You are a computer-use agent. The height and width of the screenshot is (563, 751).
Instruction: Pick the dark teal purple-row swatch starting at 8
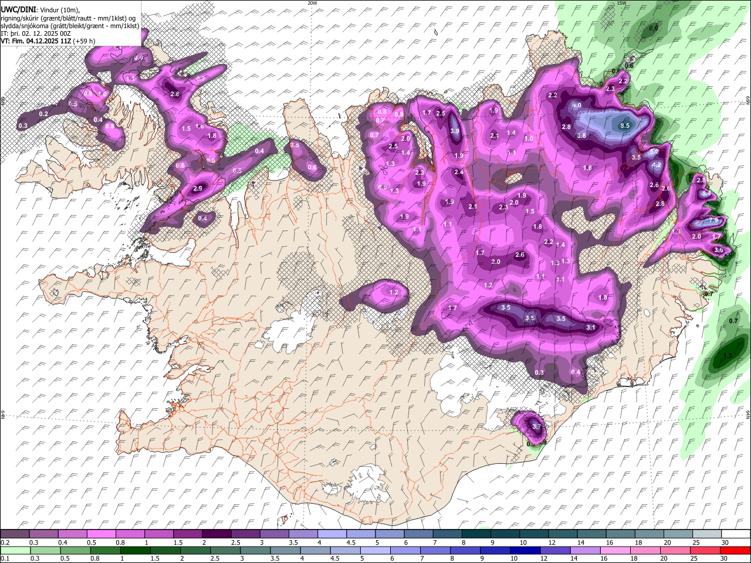coord(476,534)
